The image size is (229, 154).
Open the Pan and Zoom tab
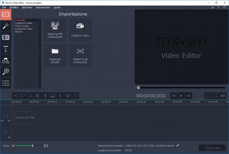pyautogui.click(x=6, y=72)
